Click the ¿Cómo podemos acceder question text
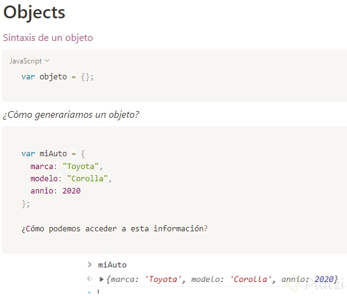The width and height of the screenshot is (347, 296). coord(114,228)
